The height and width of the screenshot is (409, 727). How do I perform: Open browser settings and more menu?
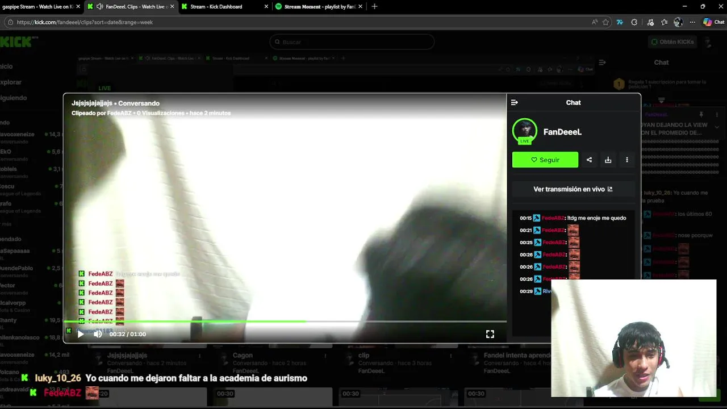pos(692,22)
